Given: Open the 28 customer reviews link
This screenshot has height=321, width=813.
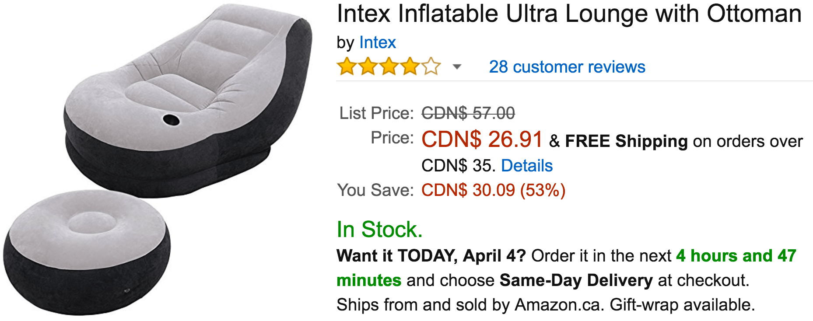Looking at the screenshot, I should [x=567, y=67].
